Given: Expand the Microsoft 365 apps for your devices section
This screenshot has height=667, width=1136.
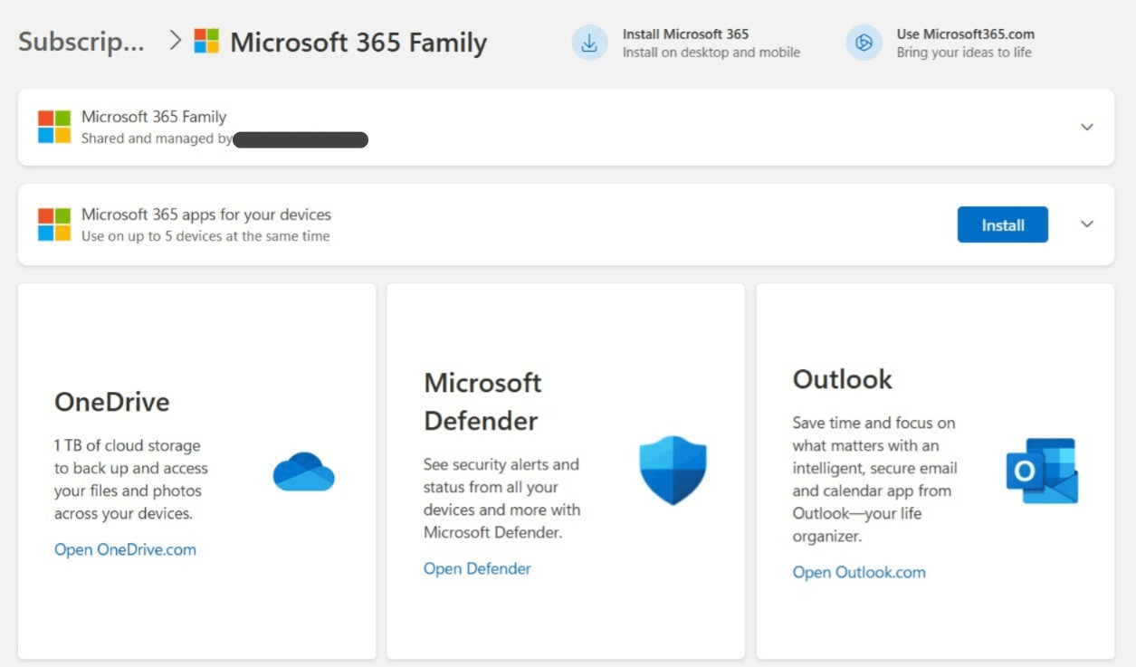Looking at the screenshot, I should tap(1086, 224).
